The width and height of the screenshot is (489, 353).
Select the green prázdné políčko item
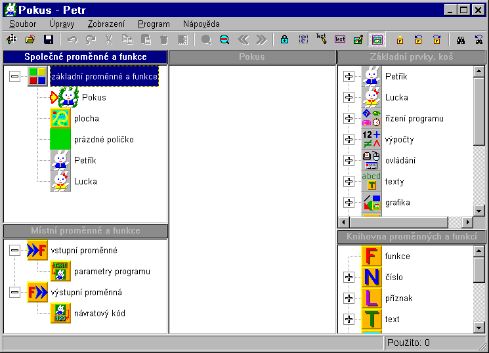pyautogui.click(x=60, y=140)
